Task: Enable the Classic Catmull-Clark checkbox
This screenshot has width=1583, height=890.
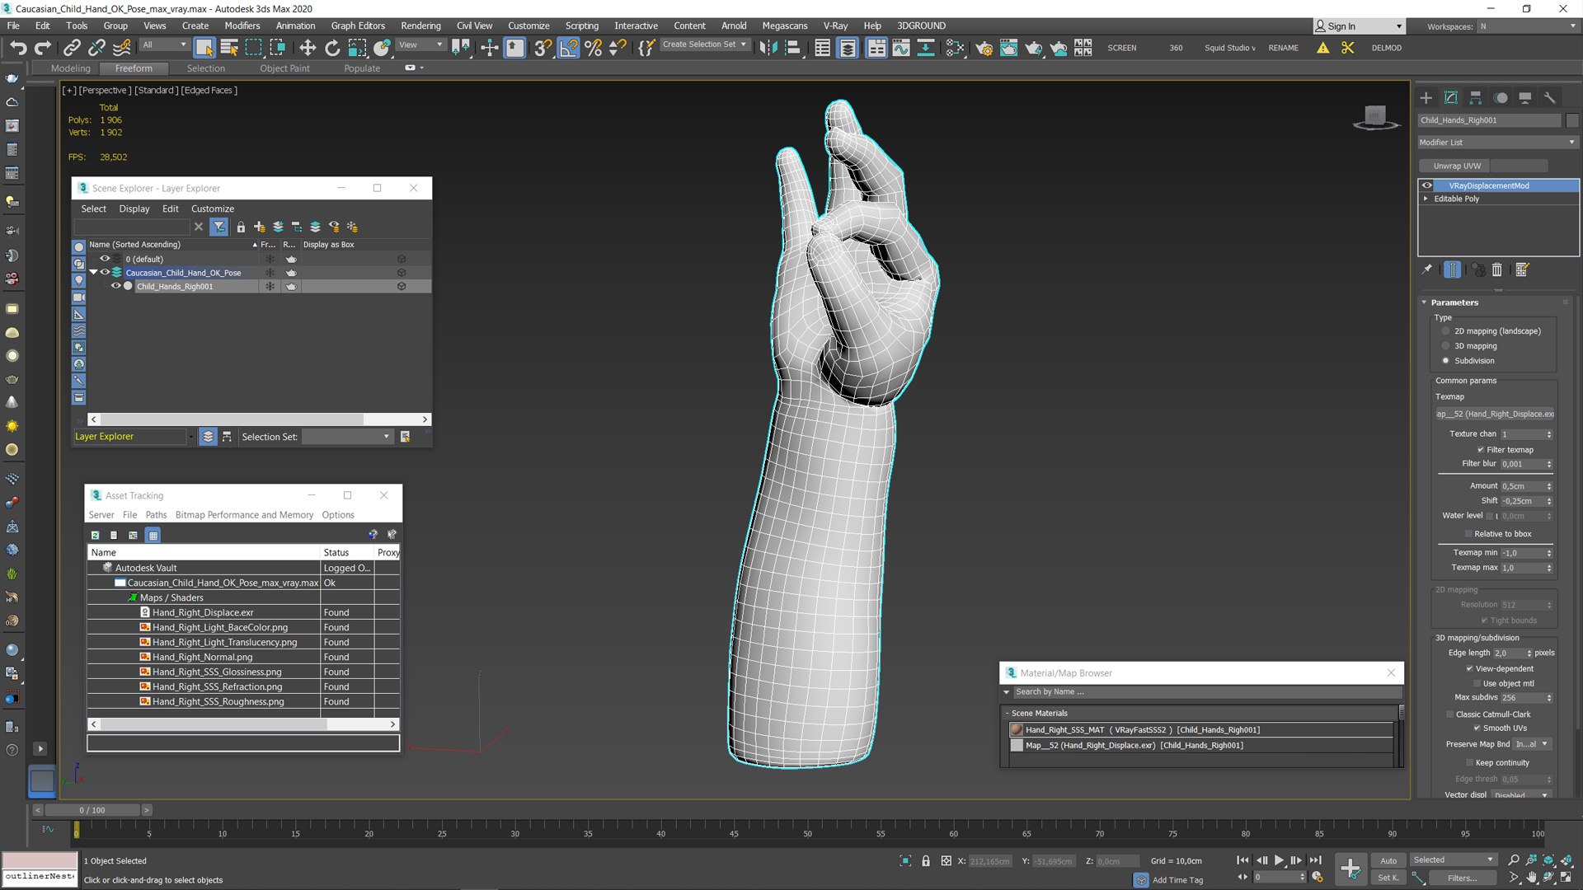Action: point(1449,714)
